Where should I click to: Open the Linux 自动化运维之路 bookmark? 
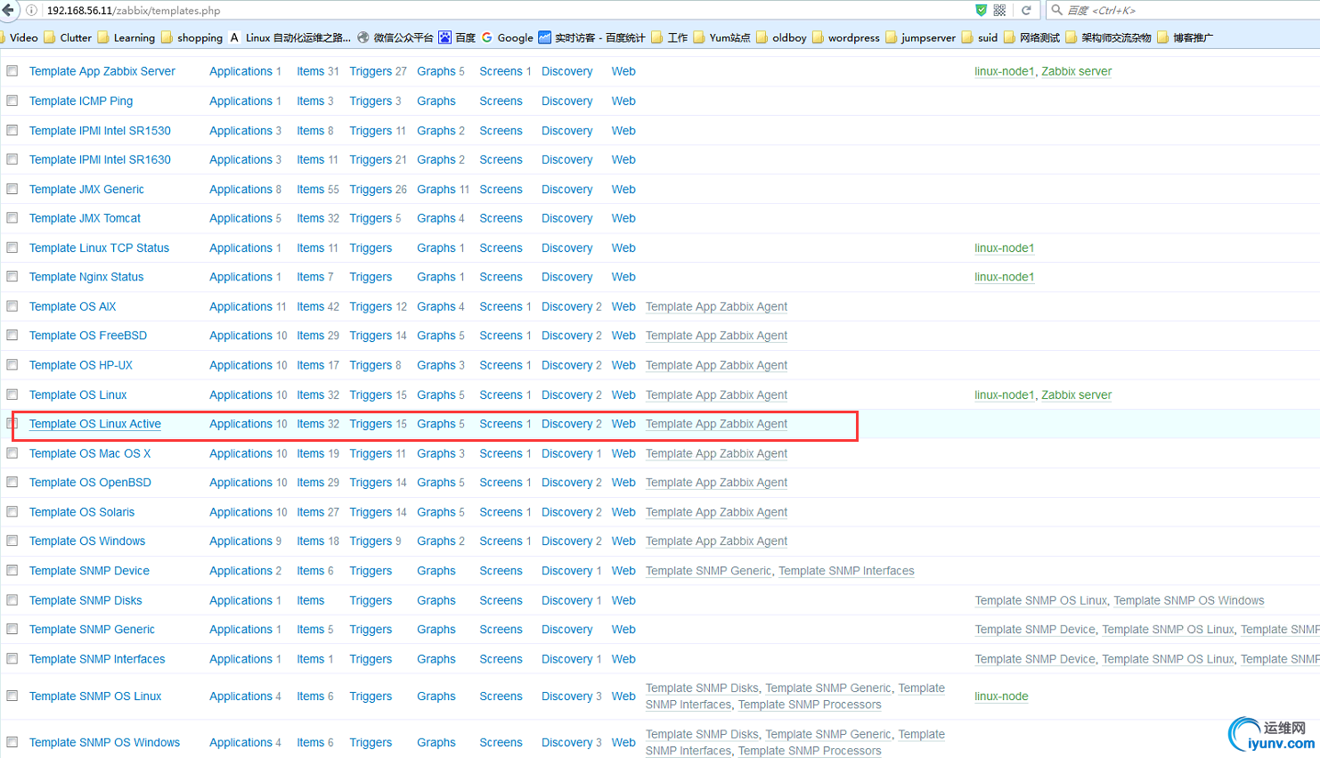tap(290, 37)
